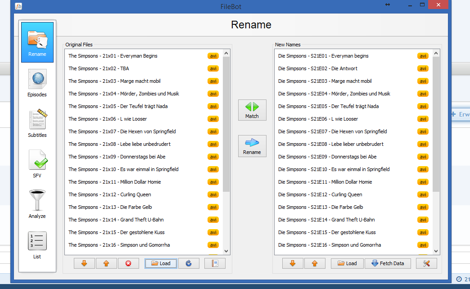Select 'Die Simpsons - S21E16 - Simpson und Gomorrha'

[x=354, y=245]
